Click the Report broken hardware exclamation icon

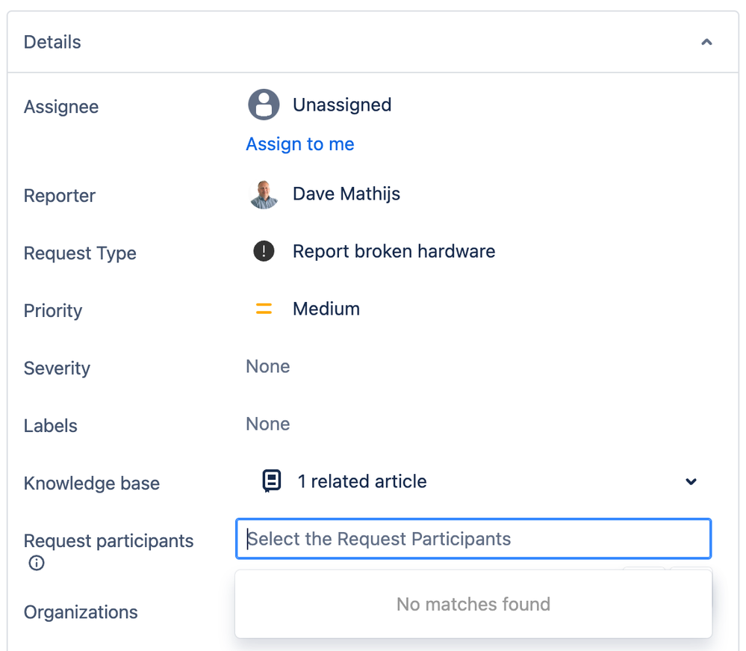pos(264,251)
